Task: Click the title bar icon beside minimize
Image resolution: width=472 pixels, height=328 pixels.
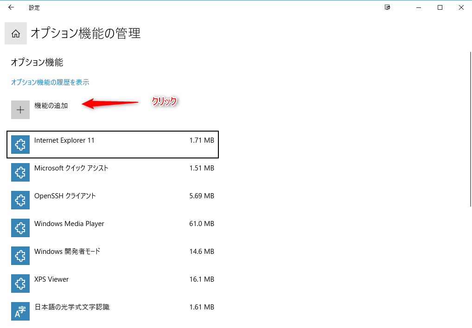Action: [388, 7]
